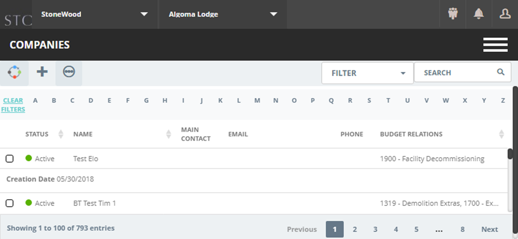Add a new company with plus icon

pos(42,71)
